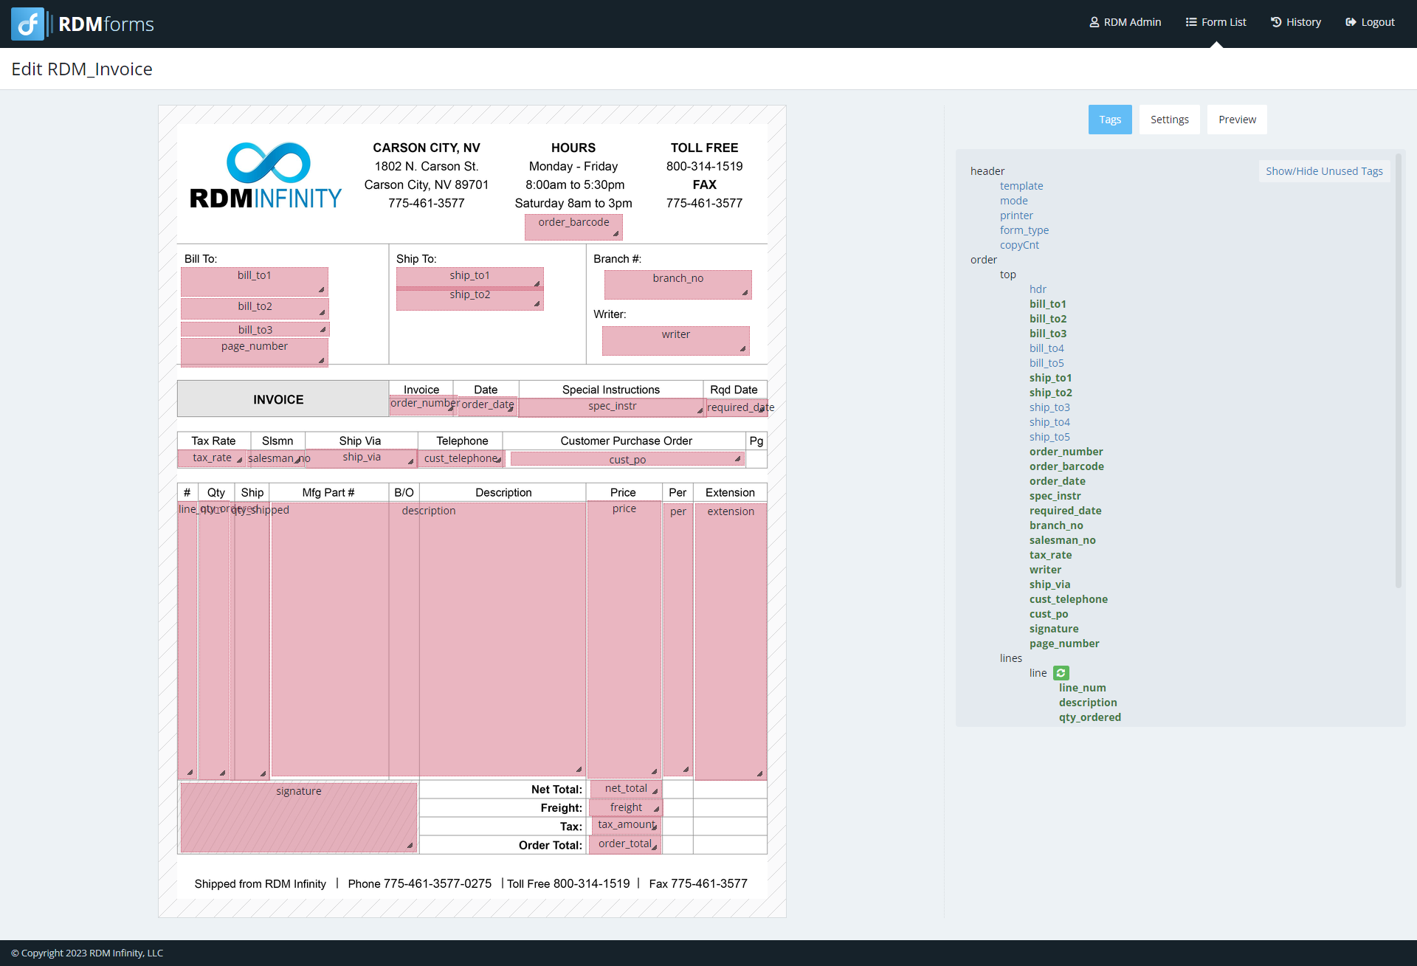Click Show/Hide Unused Tags button

(1324, 171)
